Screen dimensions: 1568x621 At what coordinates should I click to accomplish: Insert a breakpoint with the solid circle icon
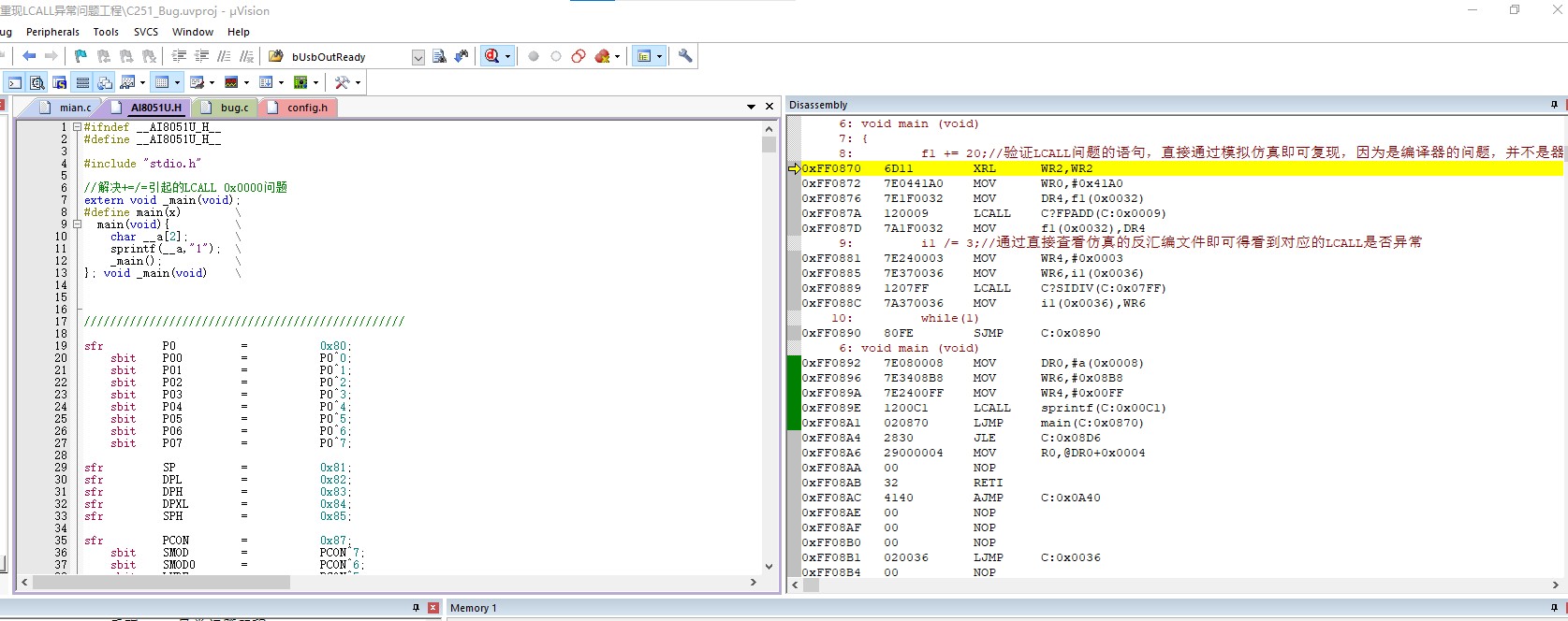click(534, 56)
